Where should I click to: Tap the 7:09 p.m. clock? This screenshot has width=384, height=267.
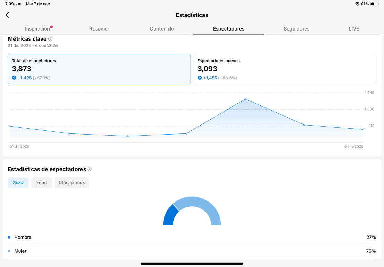(x=14, y=4)
